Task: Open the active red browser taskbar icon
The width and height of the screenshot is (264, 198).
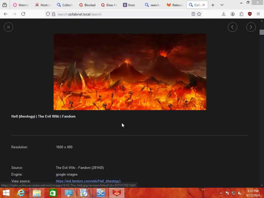Action: point(117,193)
